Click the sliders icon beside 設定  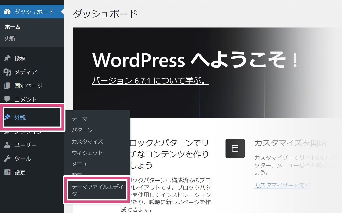[7, 172]
